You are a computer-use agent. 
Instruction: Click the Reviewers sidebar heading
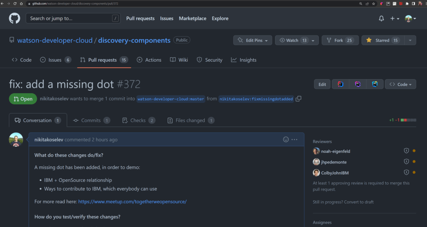click(x=322, y=142)
